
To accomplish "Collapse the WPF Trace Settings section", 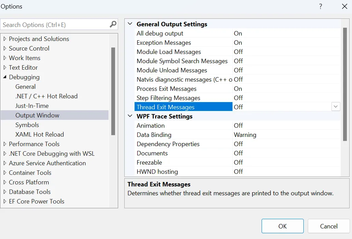I will [130, 116].
